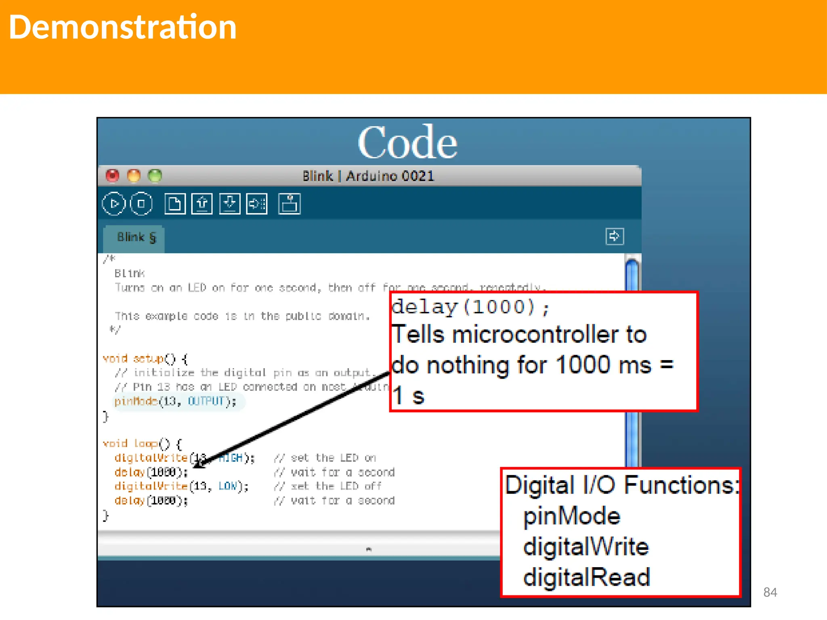827x620 pixels.
Task: Select the Blink sketch tab
Action: [x=136, y=238]
